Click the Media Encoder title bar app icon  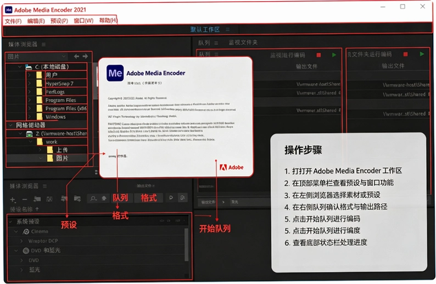pos(9,10)
